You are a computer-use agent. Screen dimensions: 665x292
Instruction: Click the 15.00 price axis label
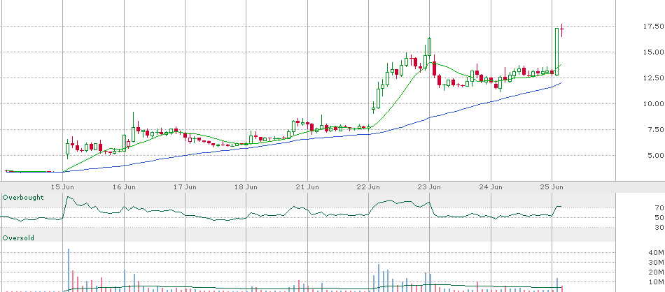(x=652, y=52)
